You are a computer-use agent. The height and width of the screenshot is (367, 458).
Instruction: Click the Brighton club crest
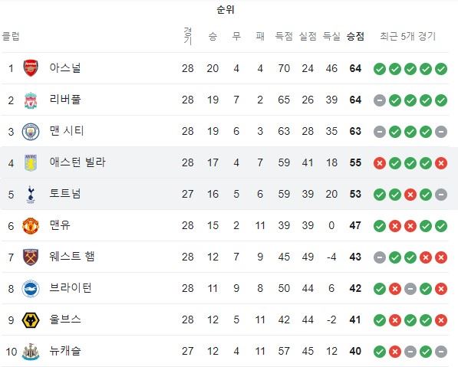click(x=31, y=289)
